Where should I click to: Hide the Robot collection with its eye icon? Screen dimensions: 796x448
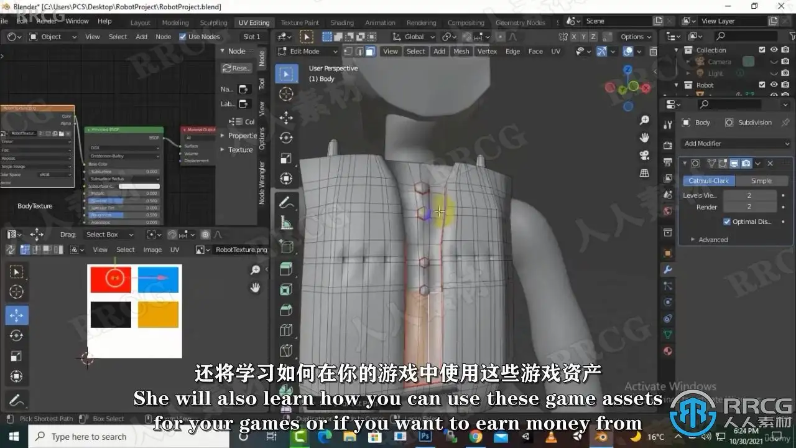[x=774, y=85]
